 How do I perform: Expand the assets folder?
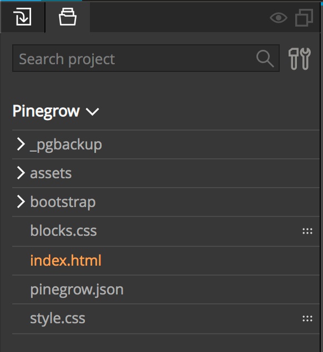click(21, 173)
